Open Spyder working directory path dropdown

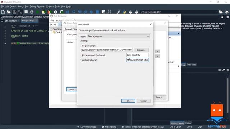tap(216, 12)
